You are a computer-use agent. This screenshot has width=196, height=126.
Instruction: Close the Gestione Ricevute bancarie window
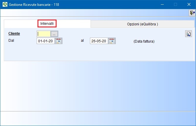click(x=189, y=4)
